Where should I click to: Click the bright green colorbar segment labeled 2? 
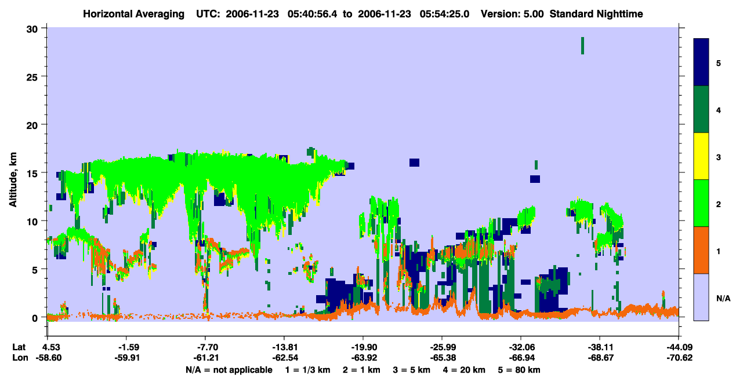click(701, 203)
